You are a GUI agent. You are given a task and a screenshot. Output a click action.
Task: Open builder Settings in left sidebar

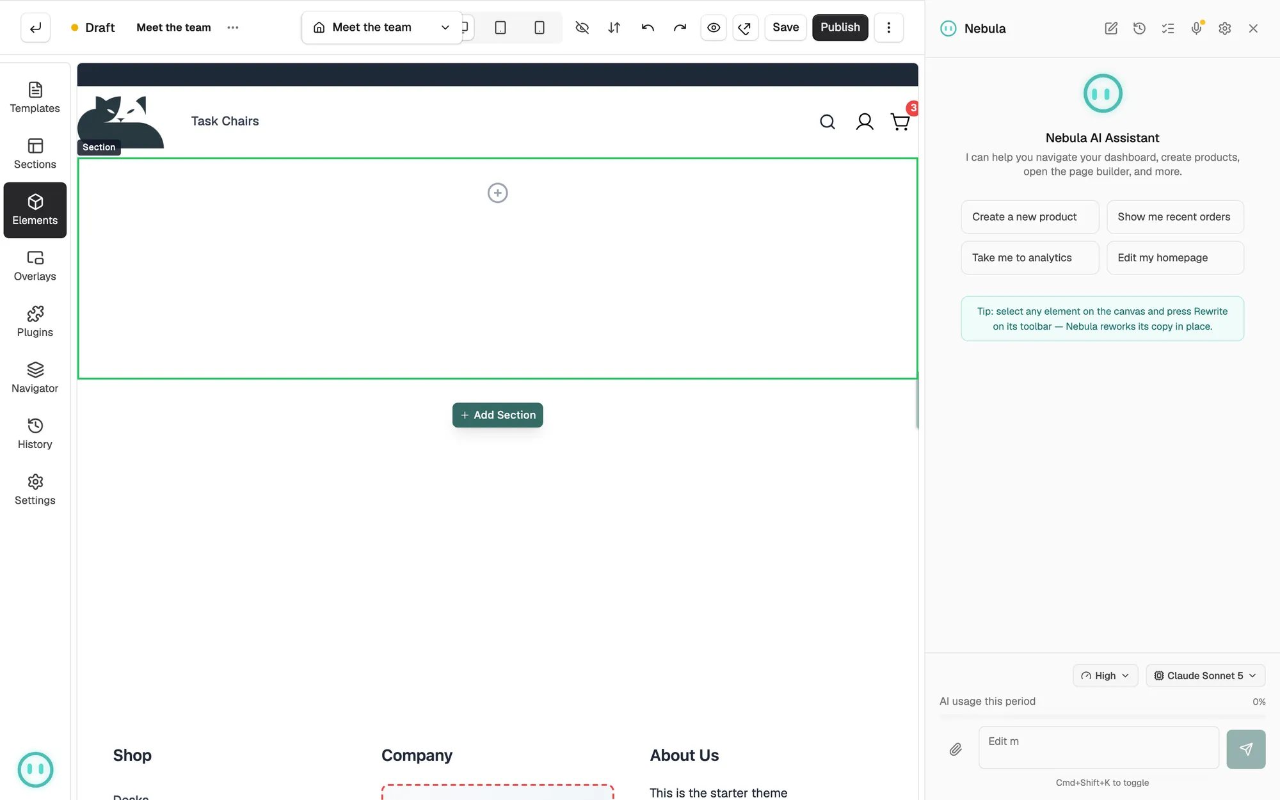[x=35, y=490]
